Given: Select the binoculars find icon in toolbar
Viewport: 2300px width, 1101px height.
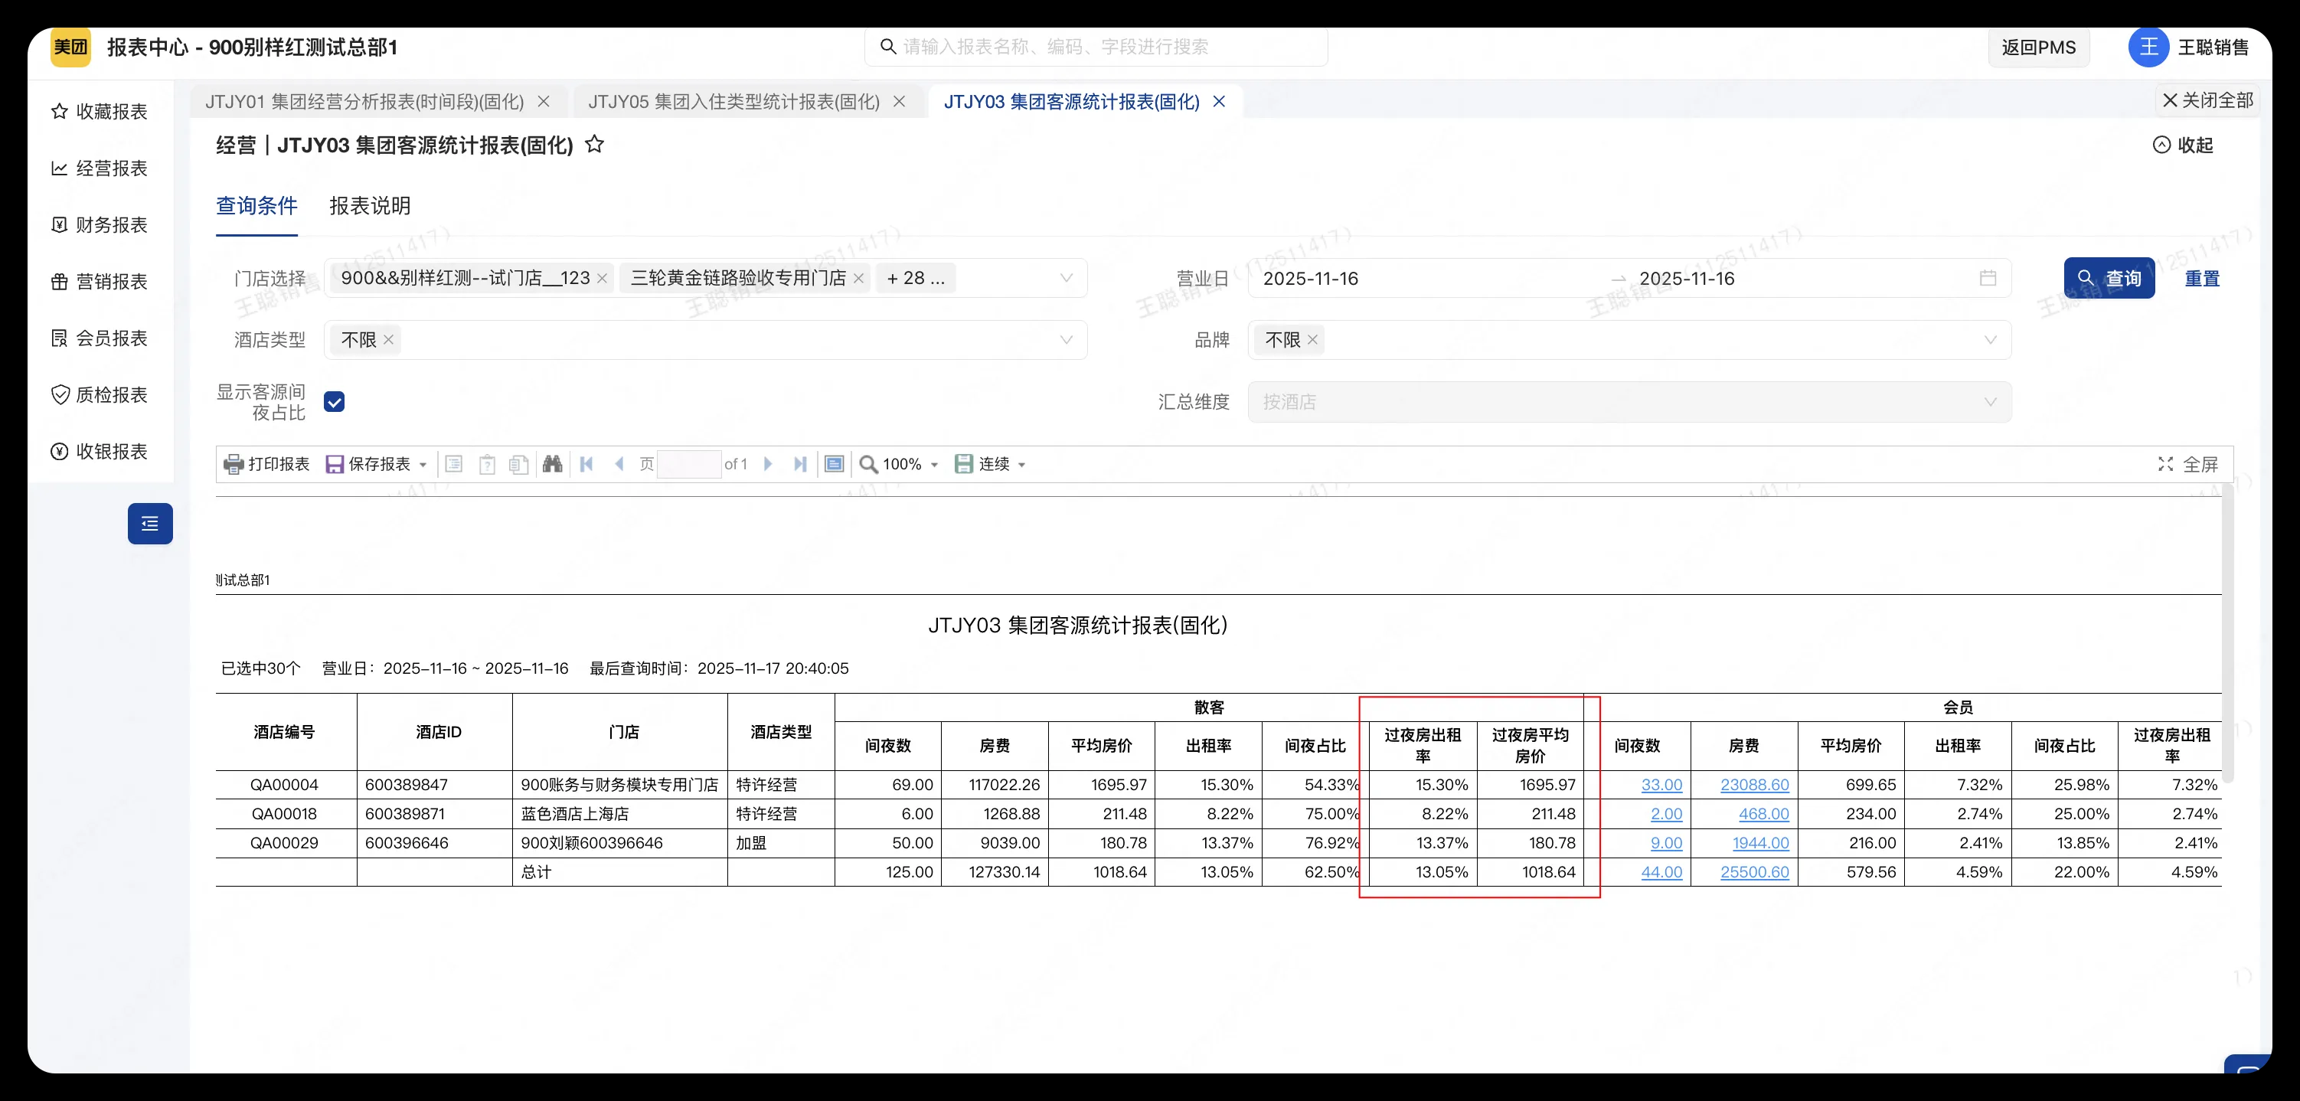Looking at the screenshot, I should pos(552,463).
